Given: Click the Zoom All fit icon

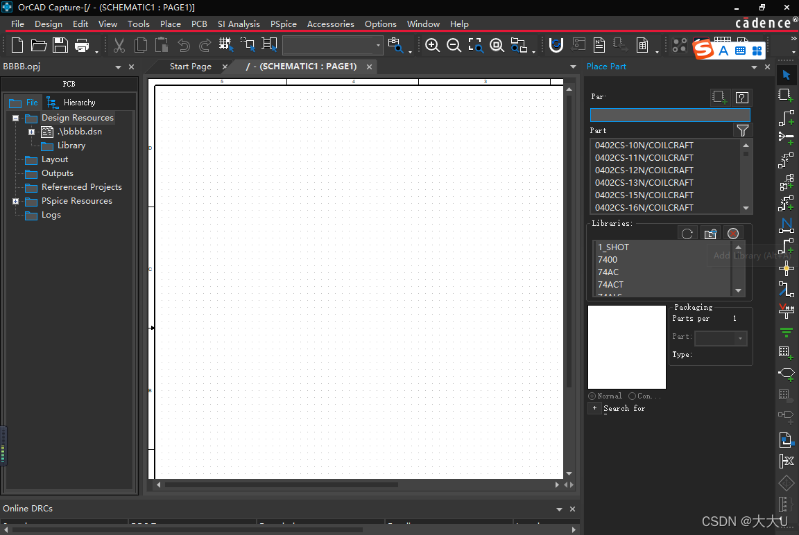Looking at the screenshot, I should (497, 45).
